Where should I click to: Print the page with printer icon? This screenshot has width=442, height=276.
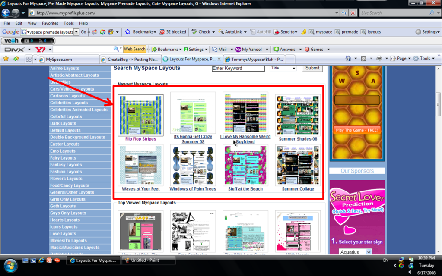coord(379,59)
